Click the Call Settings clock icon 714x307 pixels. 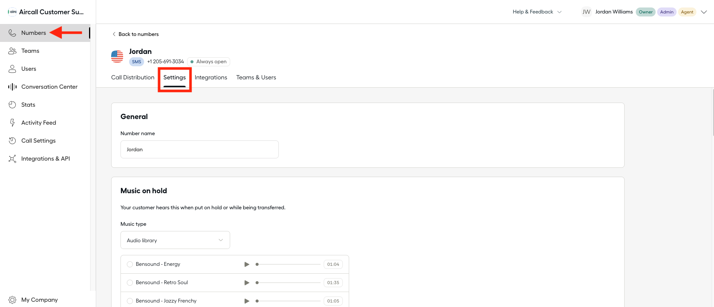coord(12,141)
